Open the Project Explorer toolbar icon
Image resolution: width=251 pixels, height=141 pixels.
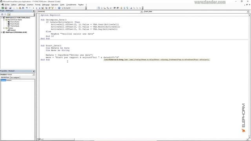click(x=46, y=8)
